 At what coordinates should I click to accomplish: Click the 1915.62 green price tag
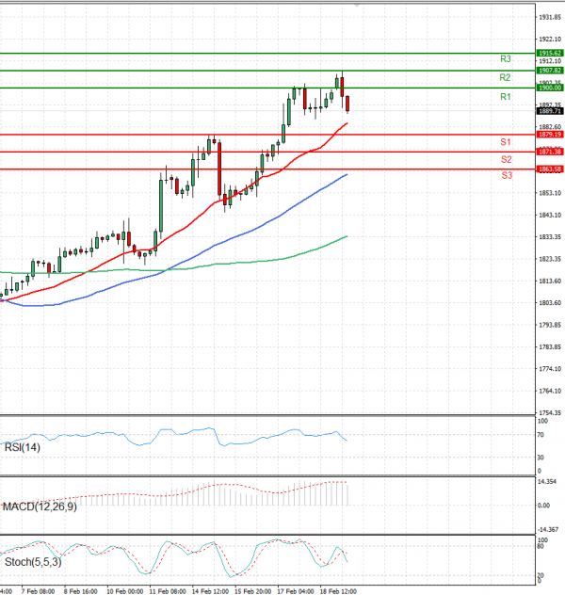click(550, 54)
